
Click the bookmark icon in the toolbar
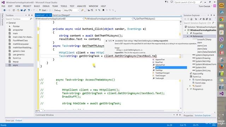click(x=103, y=10)
